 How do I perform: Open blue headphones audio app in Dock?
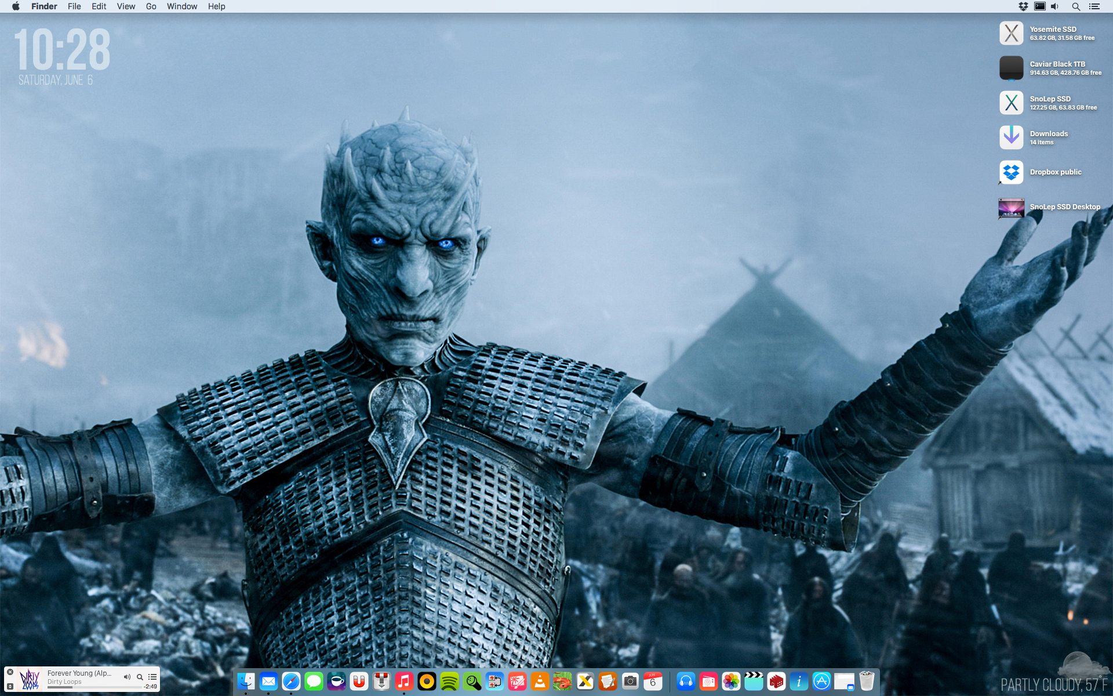click(686, 681)
